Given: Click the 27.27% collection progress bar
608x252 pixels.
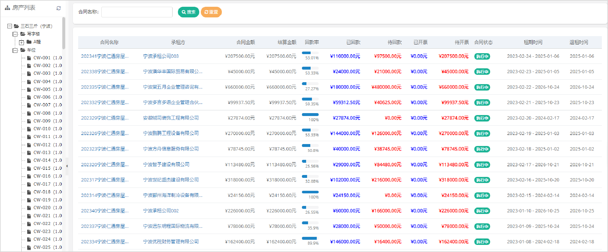Looking at the screenshot, I should pos(310,84).
